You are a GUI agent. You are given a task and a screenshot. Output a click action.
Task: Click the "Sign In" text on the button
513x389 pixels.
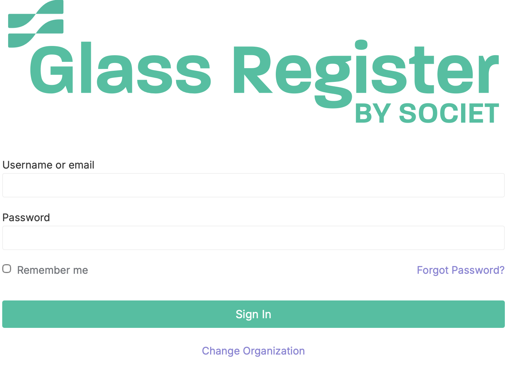254,315
